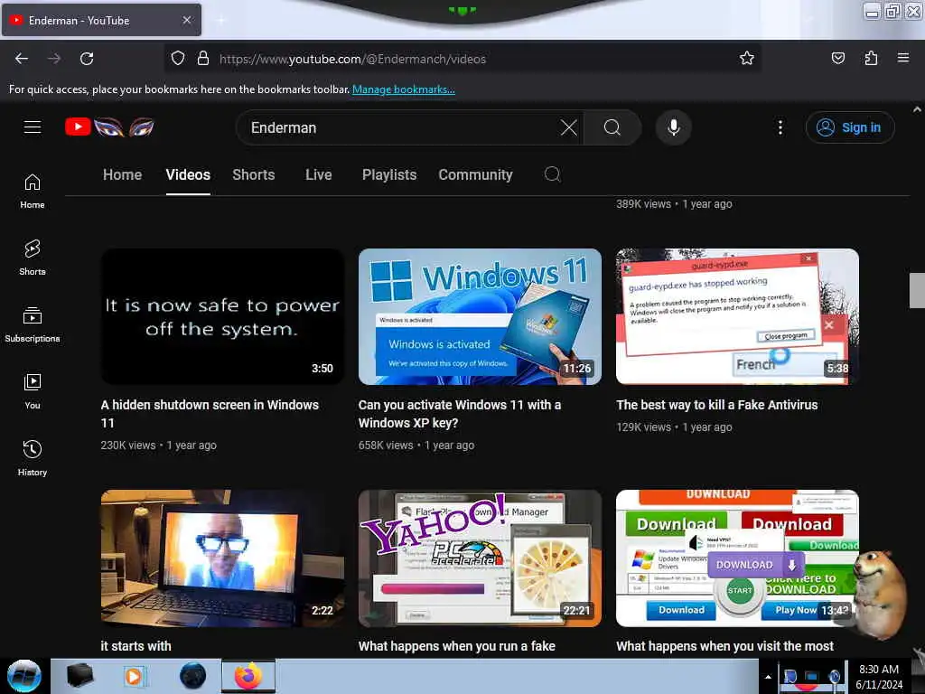The height and width of the screenshot is (694, 925).
Task: Open the dark globe taskbar icon
Action: coord(193,676)
